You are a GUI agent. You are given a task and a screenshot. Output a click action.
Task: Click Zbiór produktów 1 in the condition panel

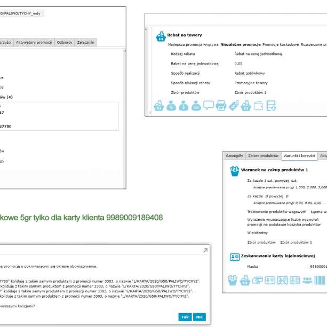(x=296, y=242)
